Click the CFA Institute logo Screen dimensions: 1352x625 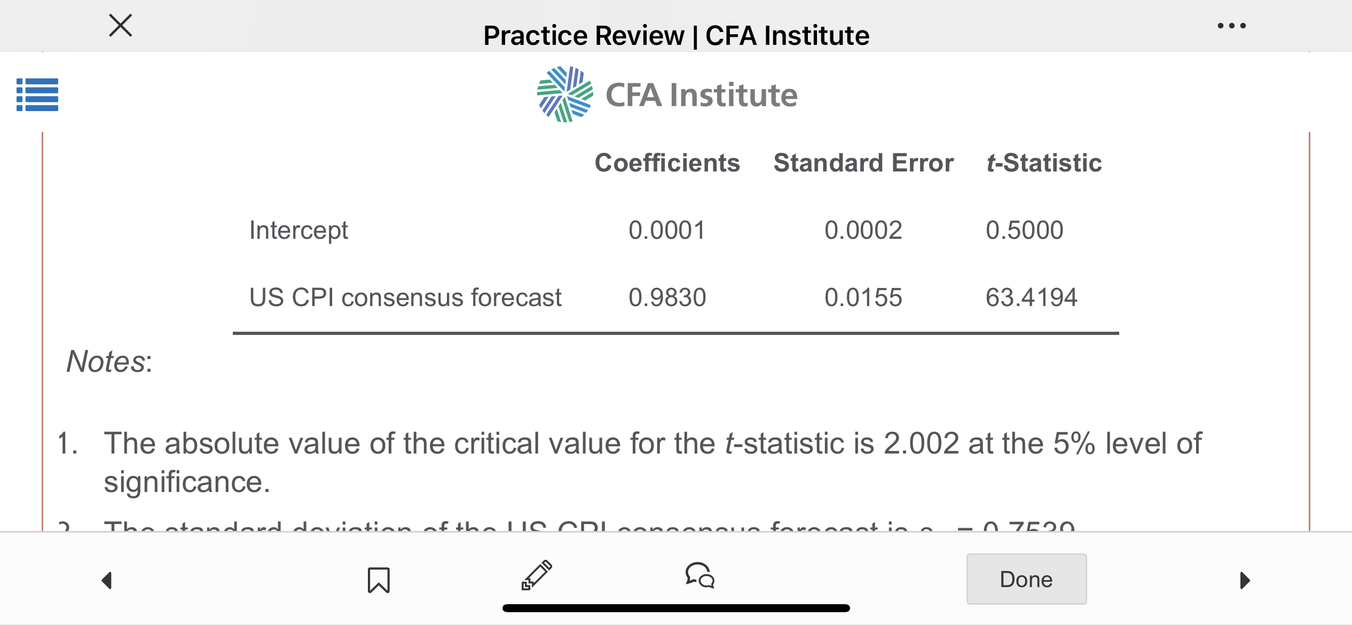pos(667,95)
